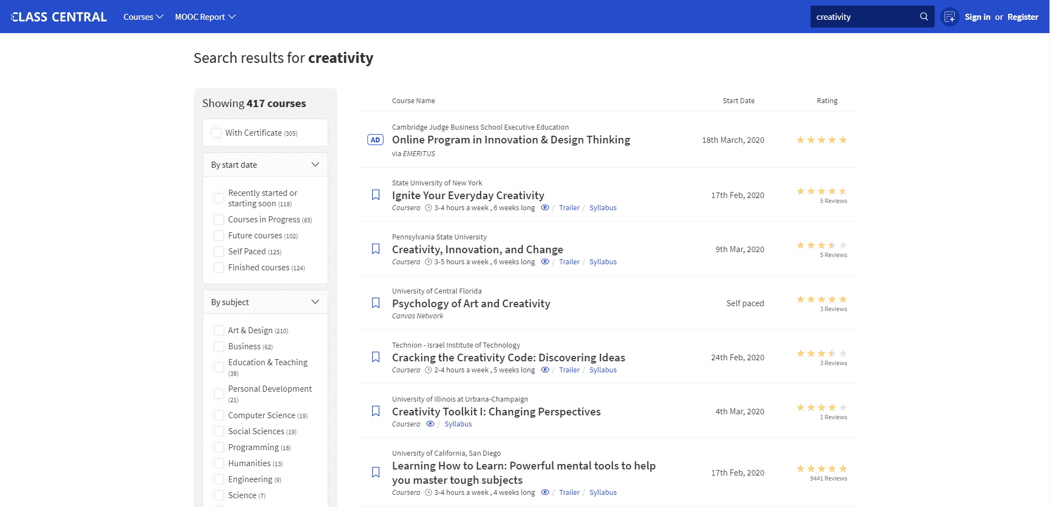Click the Course Name column header

tap(413, 101)
